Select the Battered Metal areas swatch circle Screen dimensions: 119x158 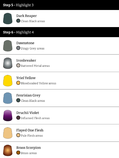click(18, 65)
